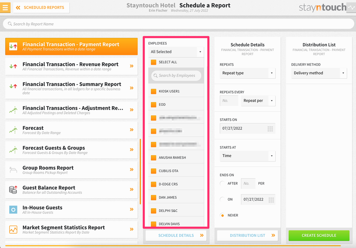Select Financial Transaction - Payment Report

pyautogui.click(x=72, y=46)
